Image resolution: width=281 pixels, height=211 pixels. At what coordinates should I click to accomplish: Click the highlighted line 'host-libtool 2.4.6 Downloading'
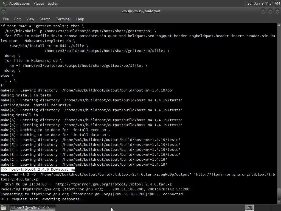pyautogui.click(x=38, y=169)
